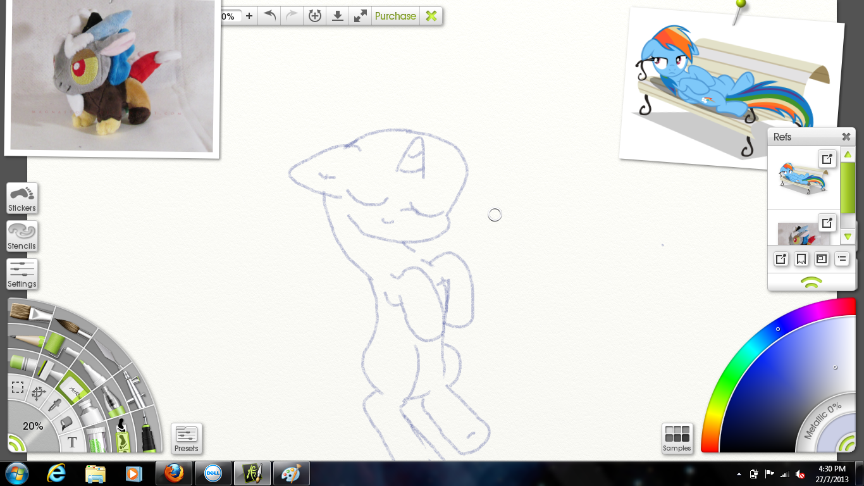The width and height of the screenshot is (864, 486).
Task: Adjust the Metallic 0% slider
Action: pyautogui.click(x=822, y=421)
